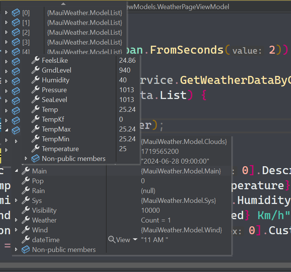Click the wrench icon beside Temp

[35, 110]
